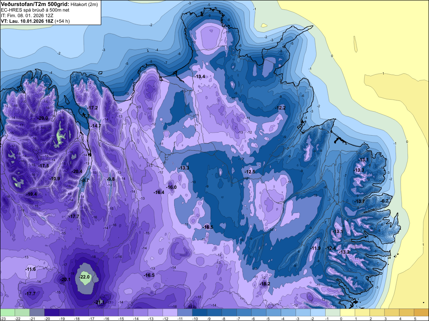This screenshot has width=429, height=321.
Task: Click the -19.4 map value
Action: click(x=31, y=194)
